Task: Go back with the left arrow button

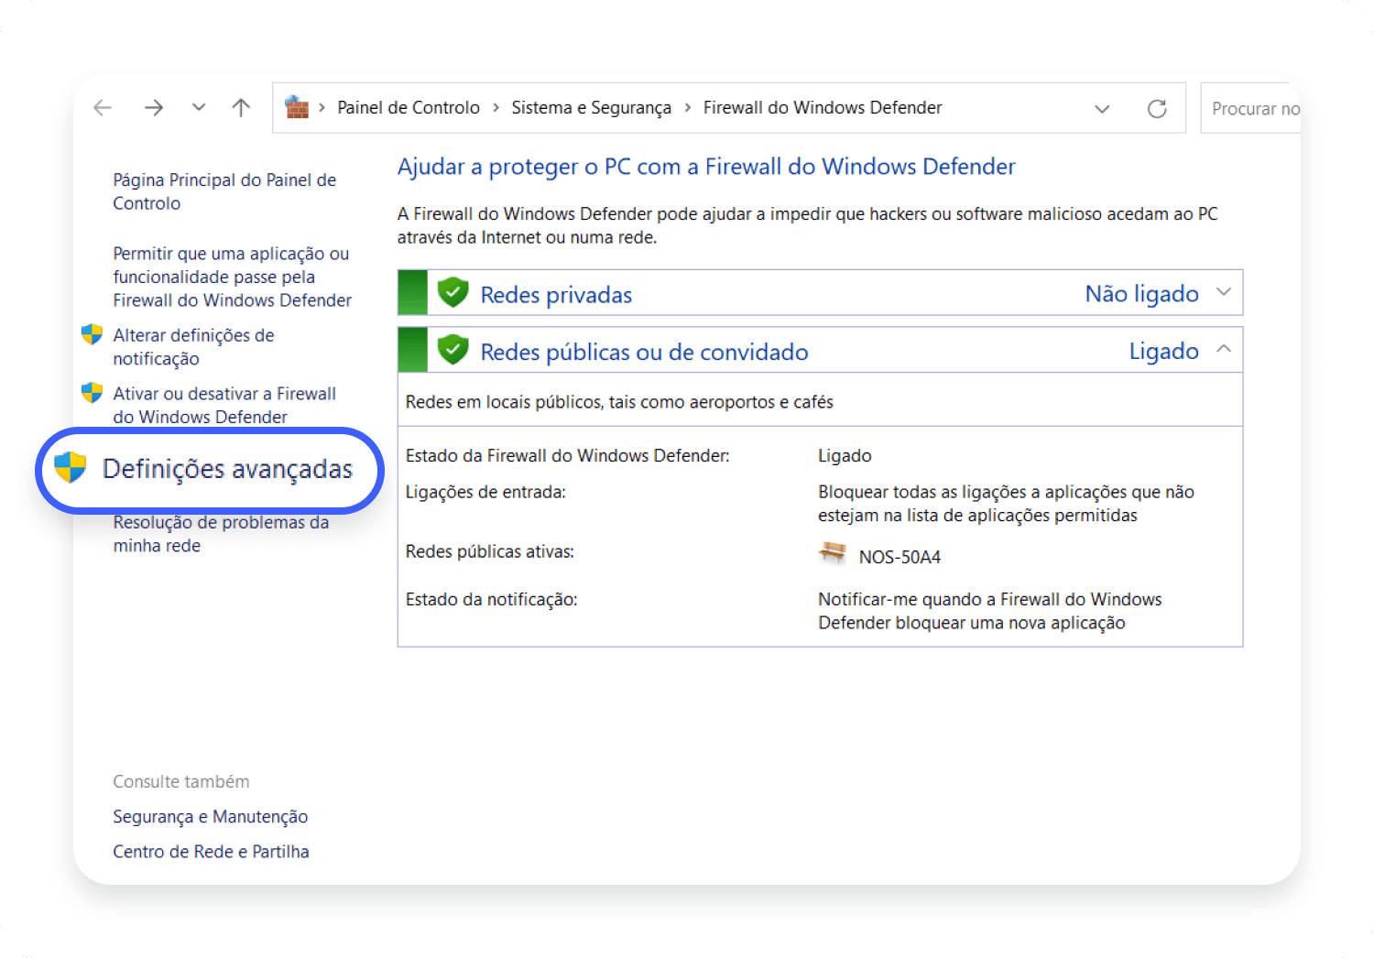Action: click(x=103, y=108)
